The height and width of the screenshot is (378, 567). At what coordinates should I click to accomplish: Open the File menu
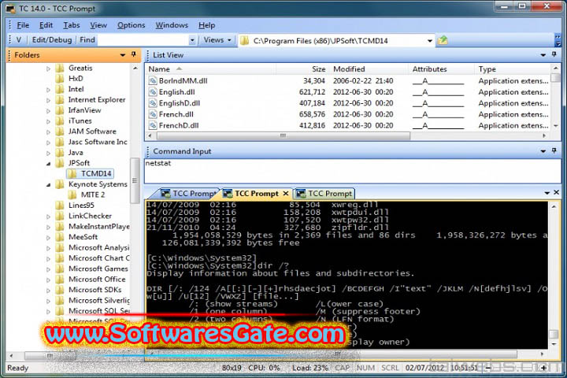(23, 25)
